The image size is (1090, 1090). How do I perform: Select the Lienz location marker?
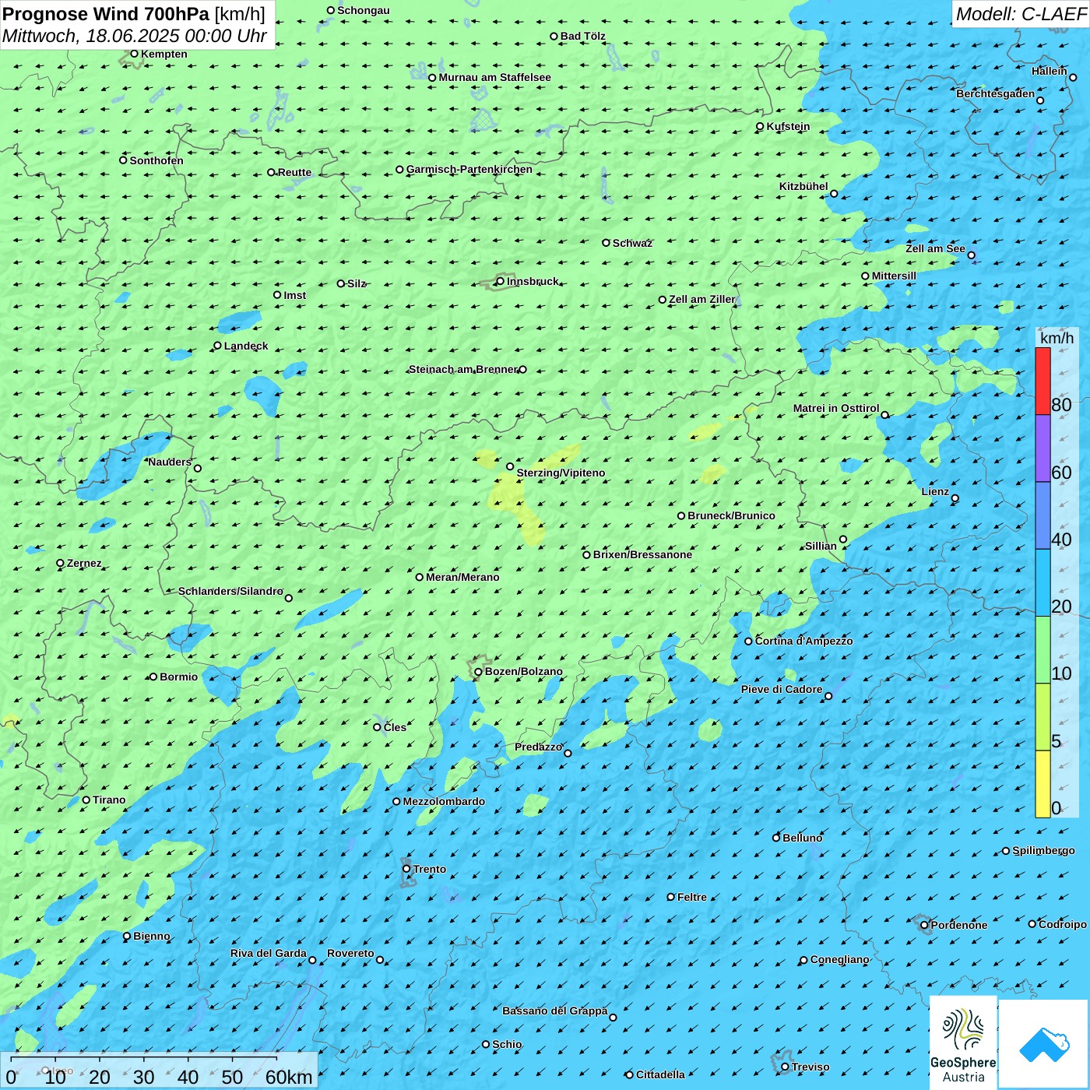(x=955, y=498)
